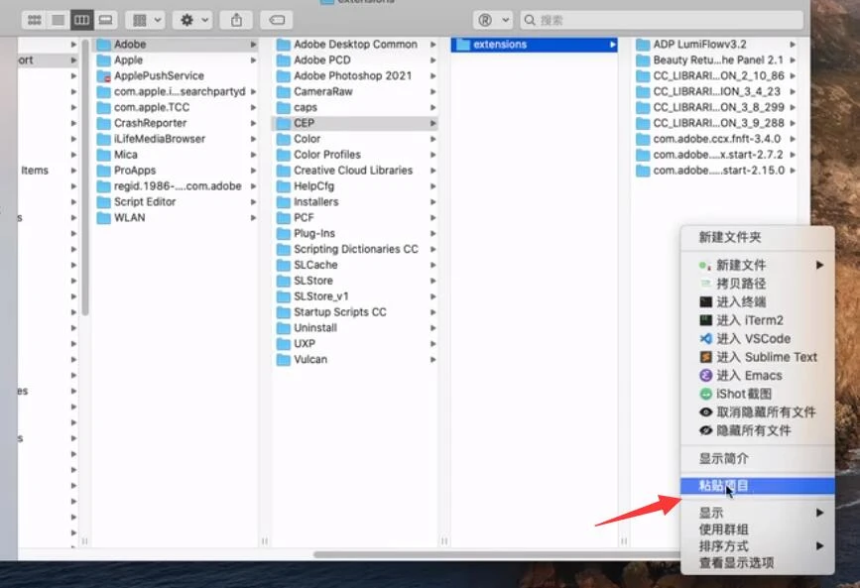Click the 进入 Emacs icon
860x588 pixels.
pyautogui.click(x=706, y=376)
